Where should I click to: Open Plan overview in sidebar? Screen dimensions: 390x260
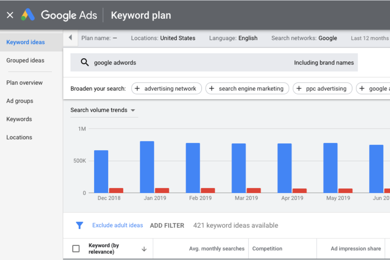[x=24, y=83]
